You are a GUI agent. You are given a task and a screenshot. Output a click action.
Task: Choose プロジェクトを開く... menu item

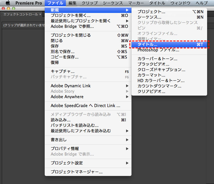pos(88,16)
